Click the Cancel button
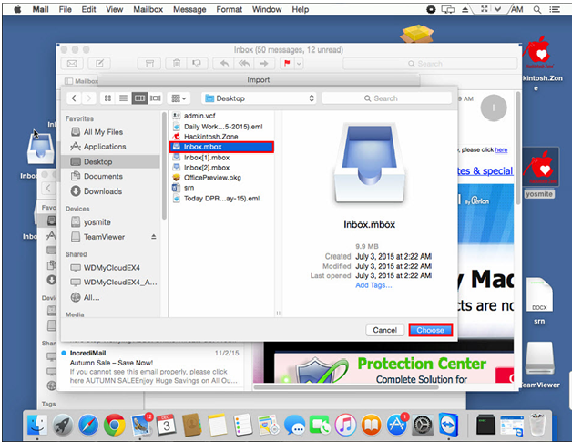 pyautogui.click(x=384, y=330)
